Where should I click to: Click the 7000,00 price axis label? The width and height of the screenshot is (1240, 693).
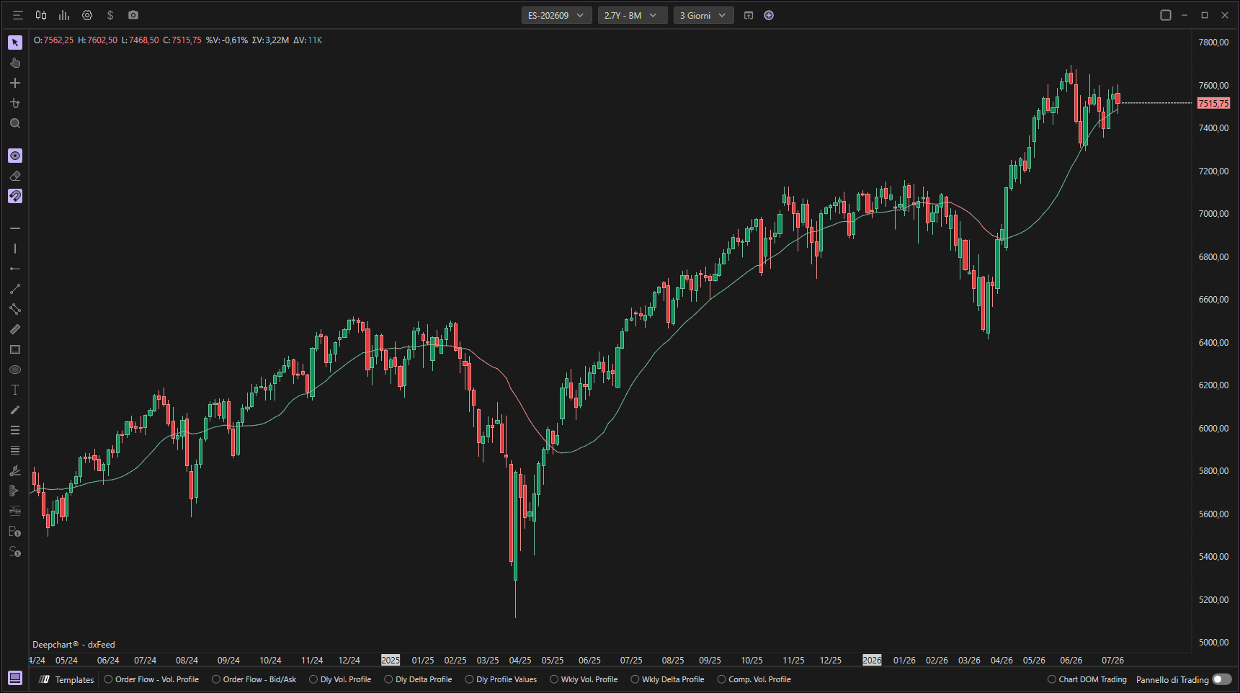(x=1213, y=214)
